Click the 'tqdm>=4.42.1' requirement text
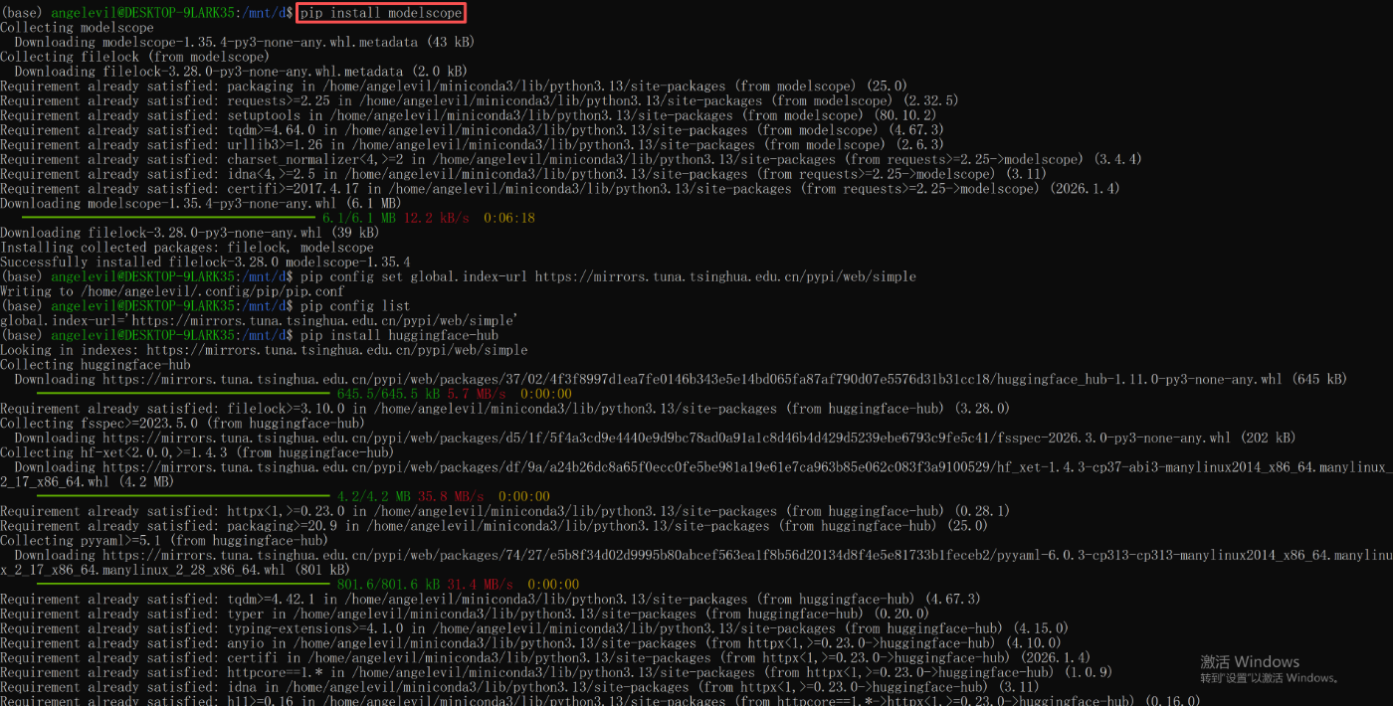This screenshot has height=706, width=1393. click(271, 599)
